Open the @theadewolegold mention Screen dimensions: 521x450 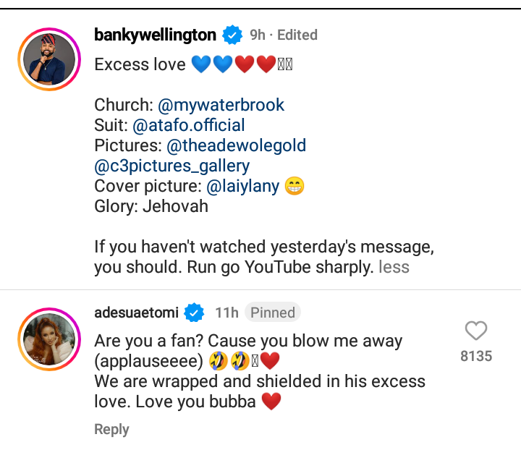pyautogui.click(x=237, y=145)
